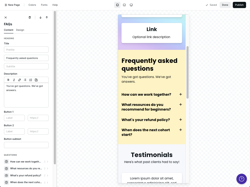The image size is (250, 187).
Task: Open the purple help bubble icon
Action: tap(242, 179)
